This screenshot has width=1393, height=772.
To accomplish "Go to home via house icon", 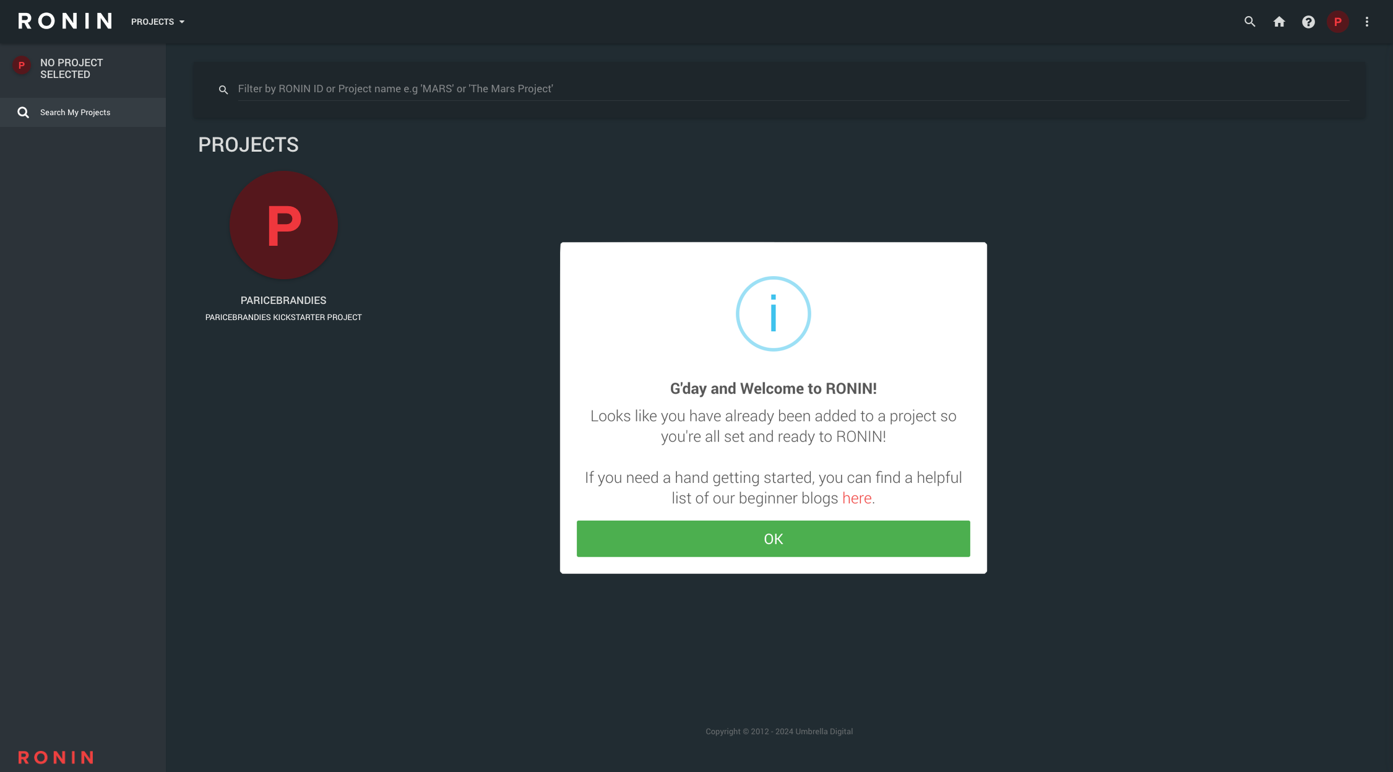I will (x=1279, y=22).
